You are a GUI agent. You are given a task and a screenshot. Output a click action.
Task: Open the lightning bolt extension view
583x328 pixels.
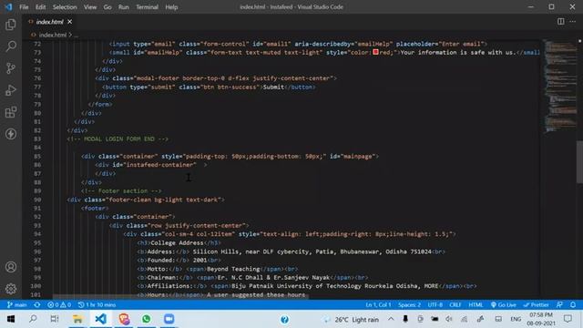tap(11, 134)
